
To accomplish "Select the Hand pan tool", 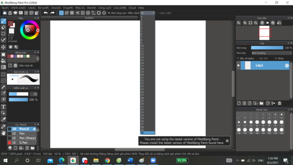I will [x=3, y=133].
